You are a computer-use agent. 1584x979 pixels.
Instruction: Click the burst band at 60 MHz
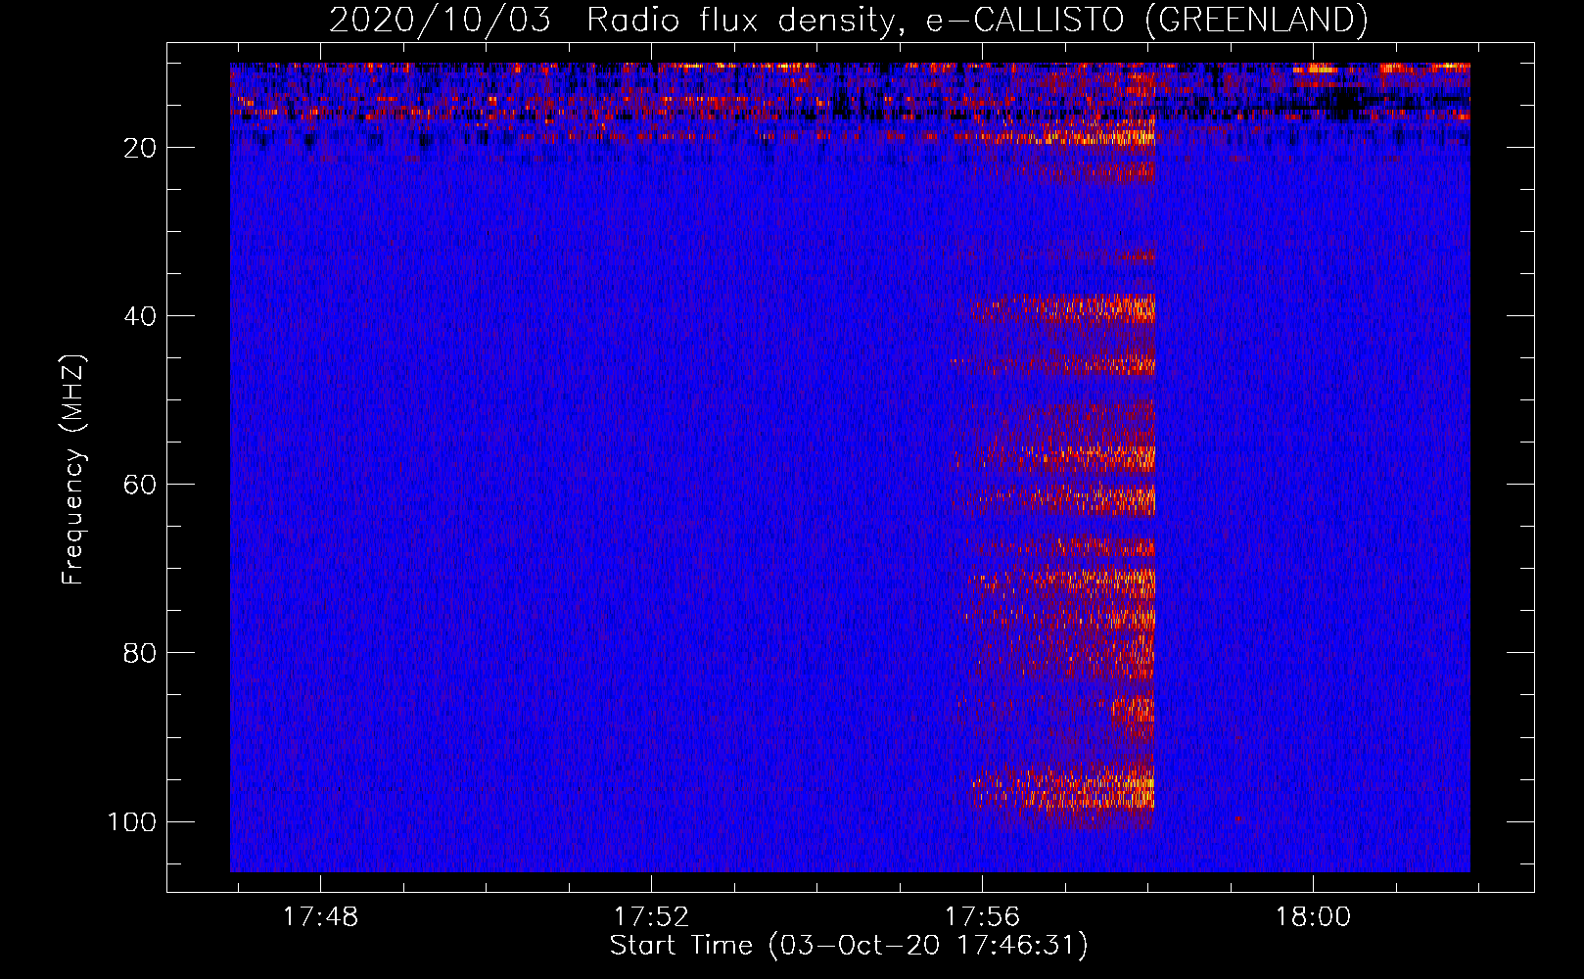pos(1055,499)
